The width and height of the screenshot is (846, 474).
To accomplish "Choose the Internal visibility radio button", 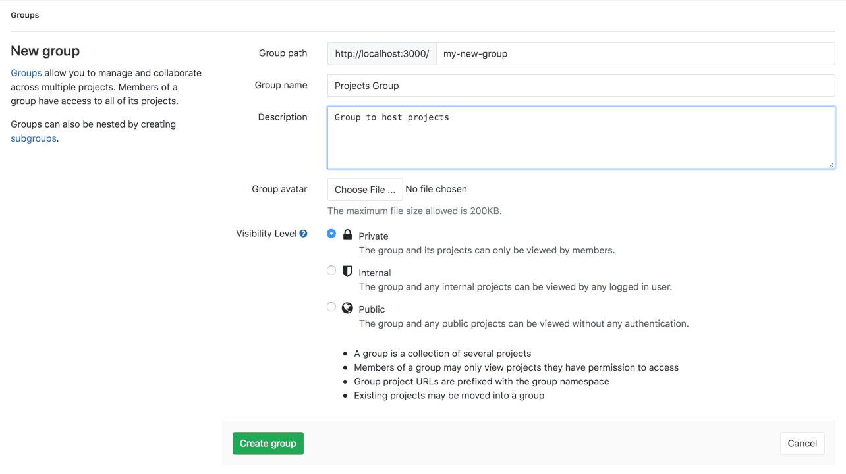I will [331, 271].
